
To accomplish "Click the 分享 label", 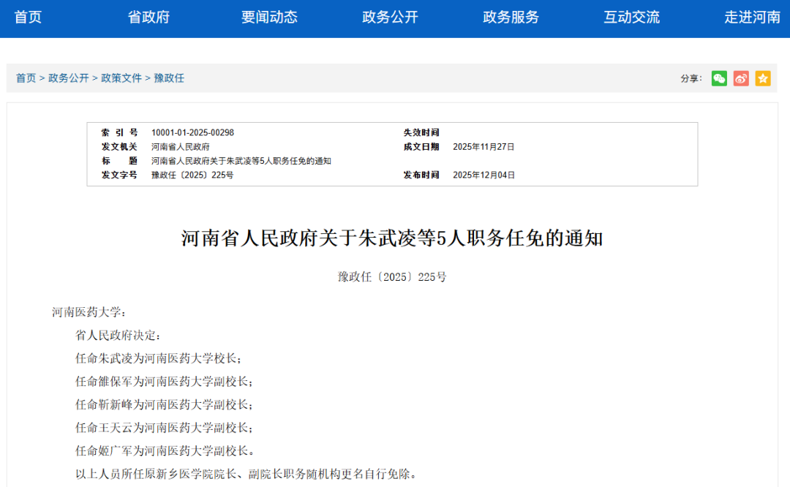I will point(690,78).
